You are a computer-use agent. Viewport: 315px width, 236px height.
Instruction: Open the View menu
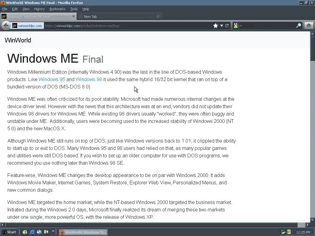point(26,9)
